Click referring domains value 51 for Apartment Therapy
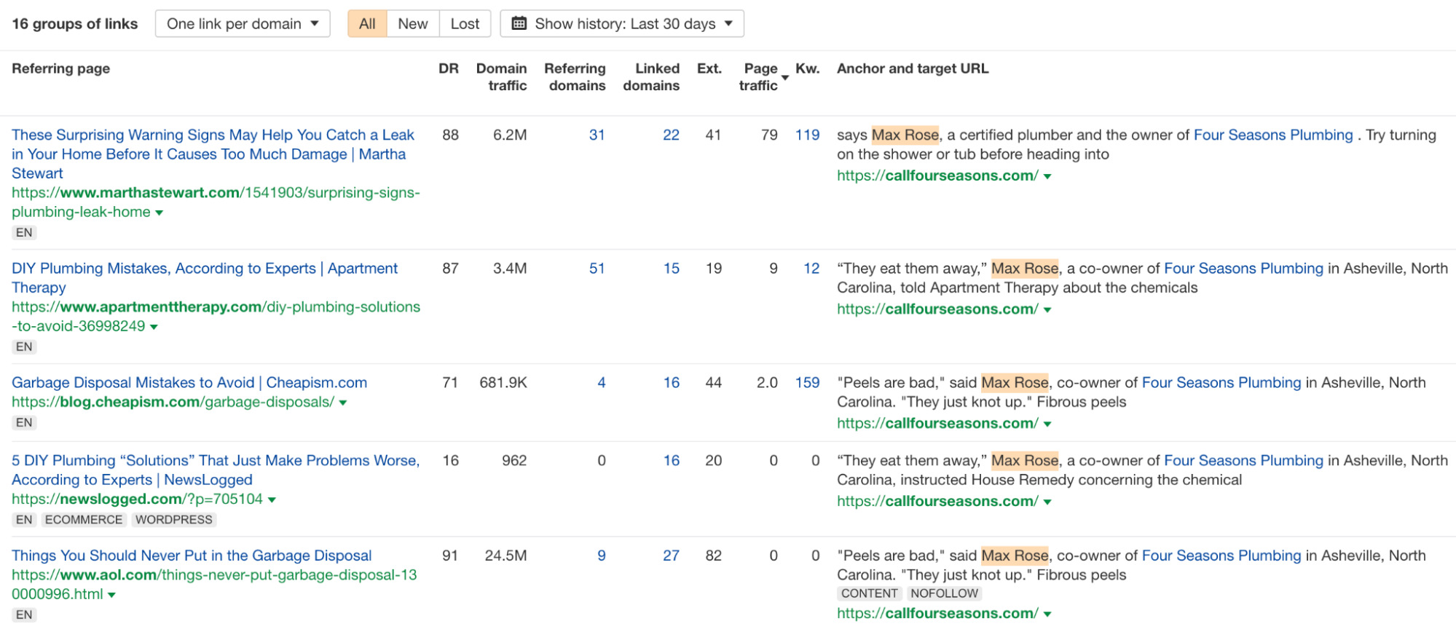This screenshot has width=1456, height=629. 597,268
